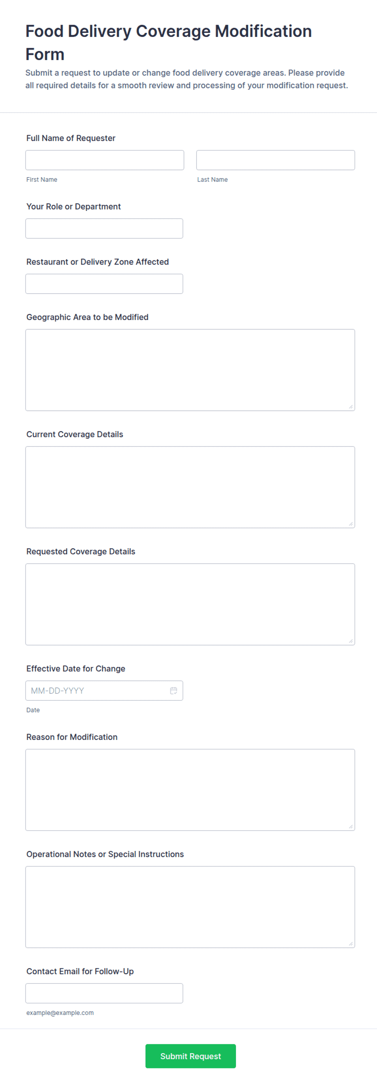The image size is (377, 1088).
Task: Select the Effective Date MM-DD-YYYY field
Action: 104,691
